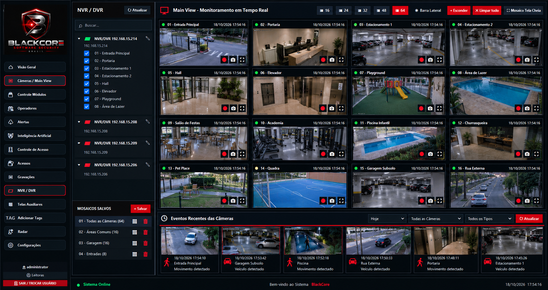
Task: Delete mosaic 01 - Todas as Câmeras
Action: (145, 221)
